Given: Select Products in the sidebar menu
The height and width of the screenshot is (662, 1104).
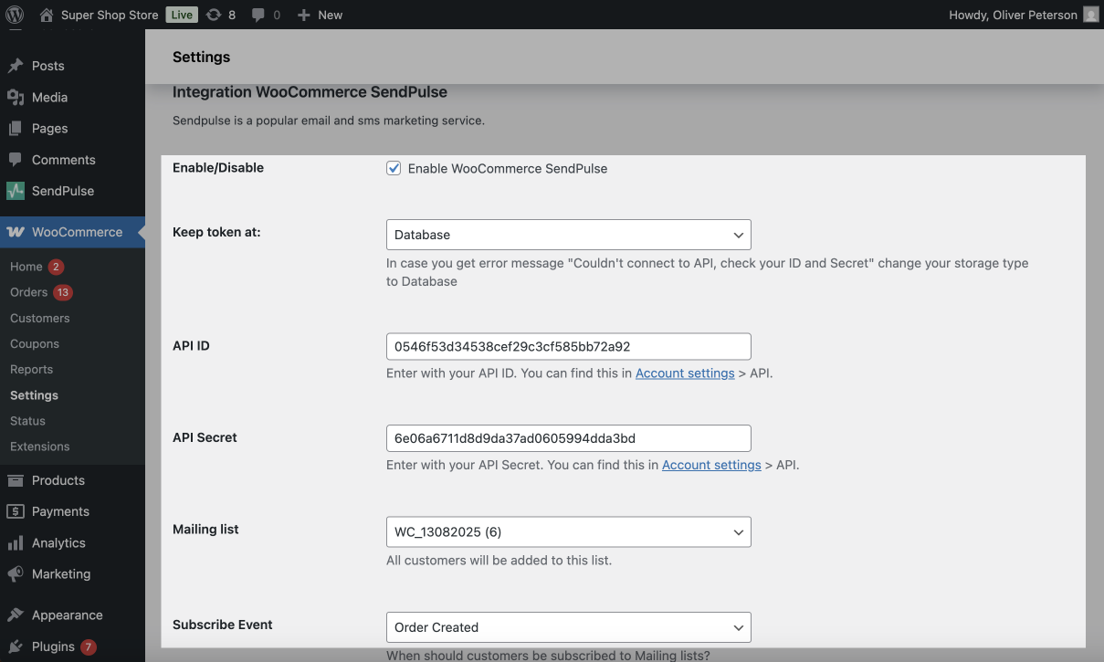Looking at the screenshot, I should 58,480.
